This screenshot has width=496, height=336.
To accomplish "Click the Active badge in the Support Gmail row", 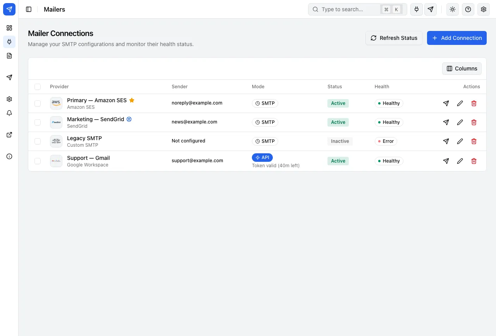I will (x=338, y=161).
